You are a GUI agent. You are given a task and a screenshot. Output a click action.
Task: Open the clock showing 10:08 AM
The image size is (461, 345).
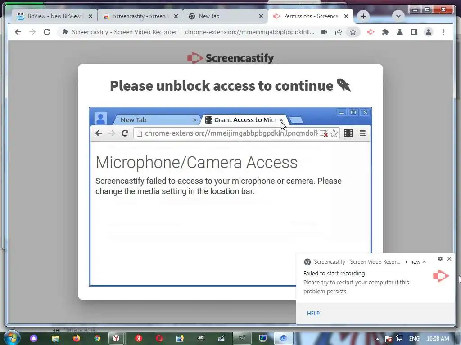click(438, 339)
